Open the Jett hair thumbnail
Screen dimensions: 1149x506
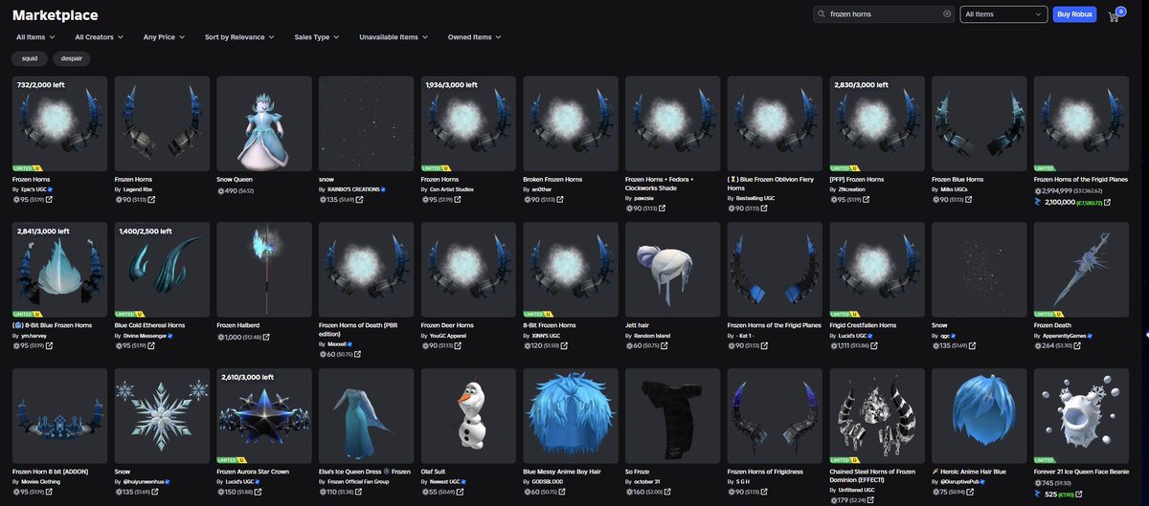point(673,270)
